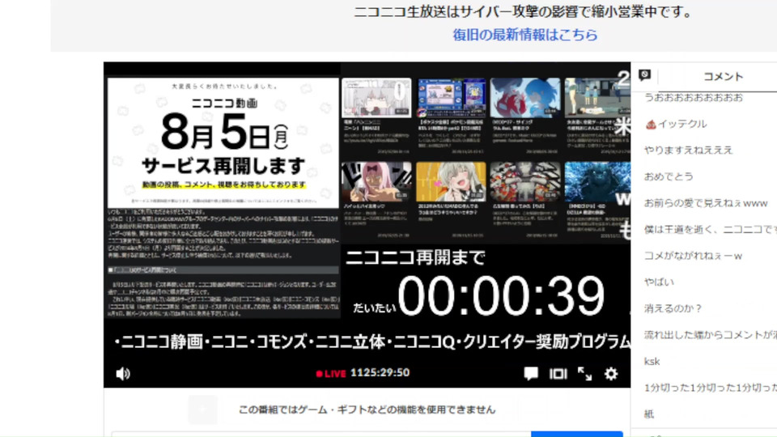Viewport: 777px width, 437px height.
Task: Click the comment やりますえねえええ
Action: pos(688,151)
